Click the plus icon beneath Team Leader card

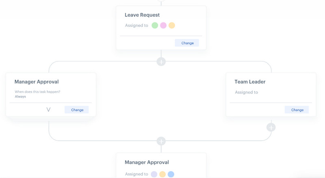point(271,127)
